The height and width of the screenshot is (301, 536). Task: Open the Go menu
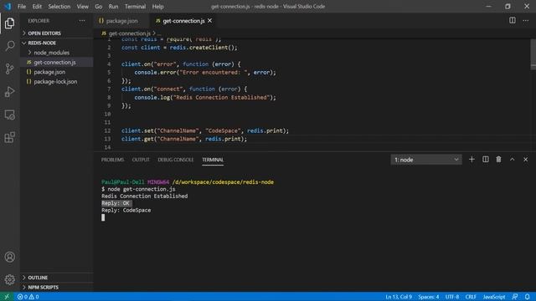click(99, 7)
